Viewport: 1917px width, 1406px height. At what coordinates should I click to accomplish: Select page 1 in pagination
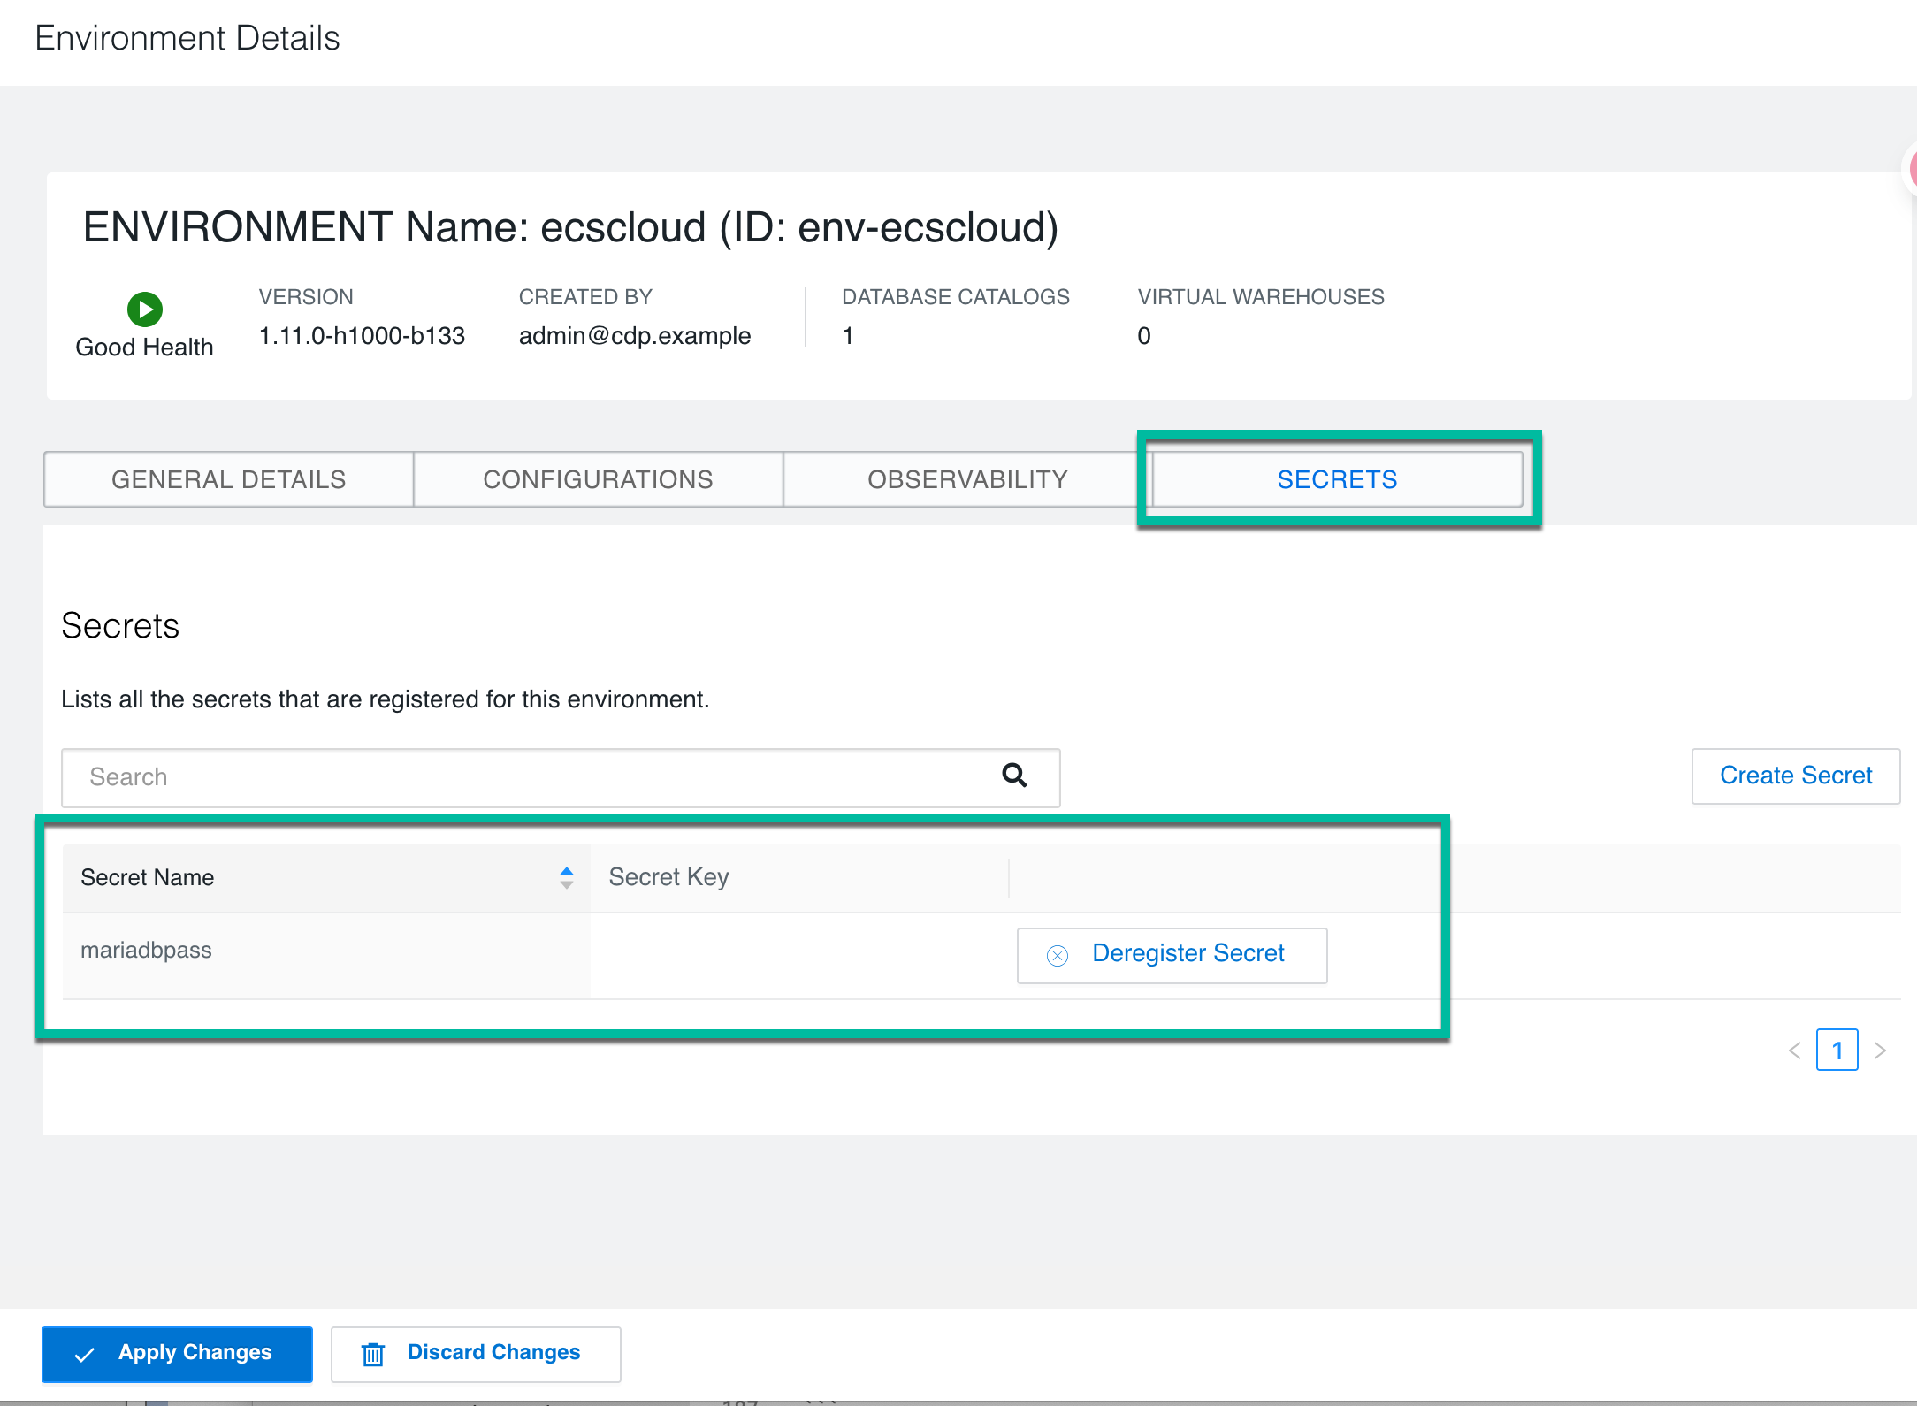pos(1837,1051)
